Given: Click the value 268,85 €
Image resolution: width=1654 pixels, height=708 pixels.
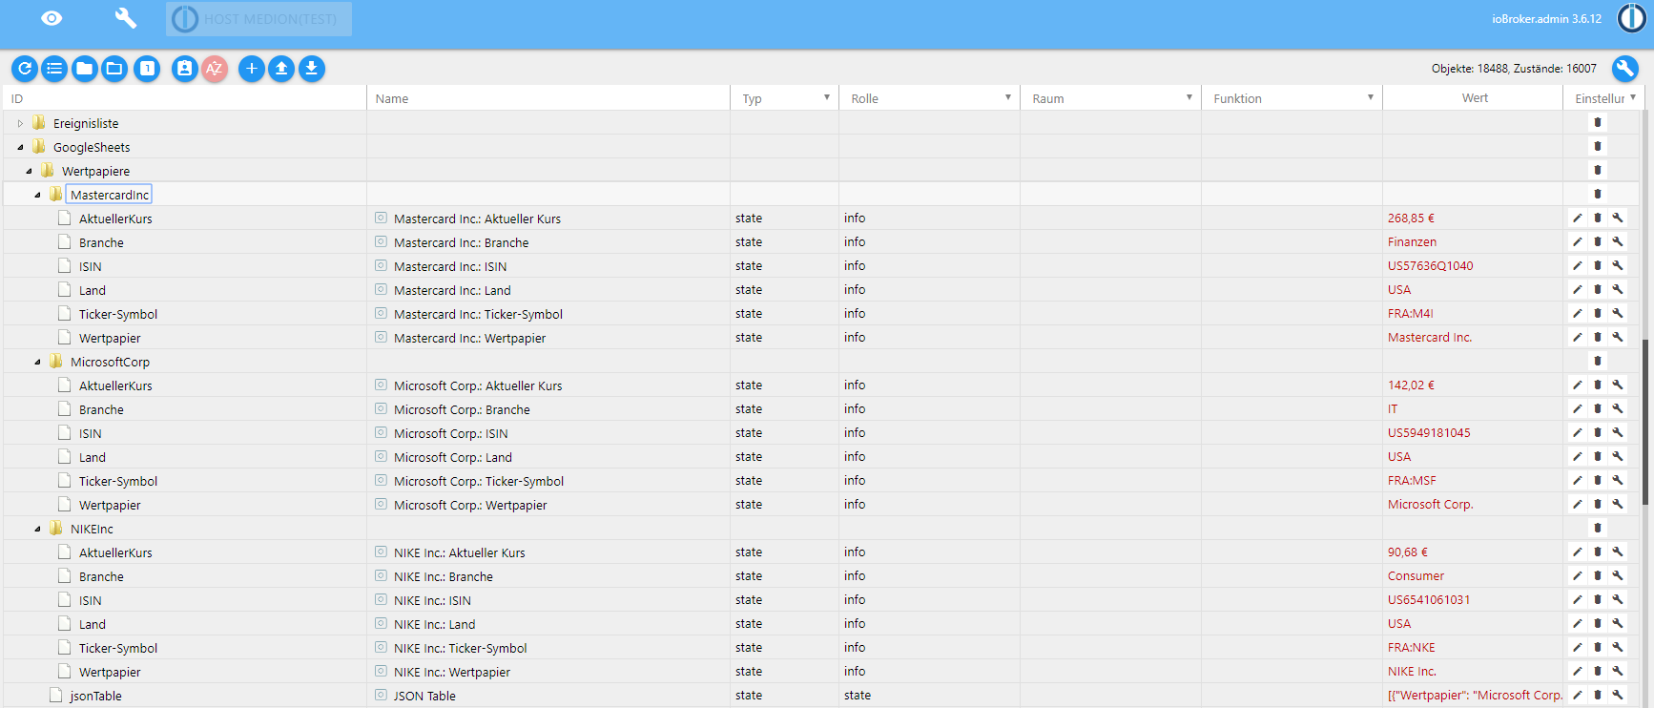Looking at the screenshot, I should tap(1411, 219).
